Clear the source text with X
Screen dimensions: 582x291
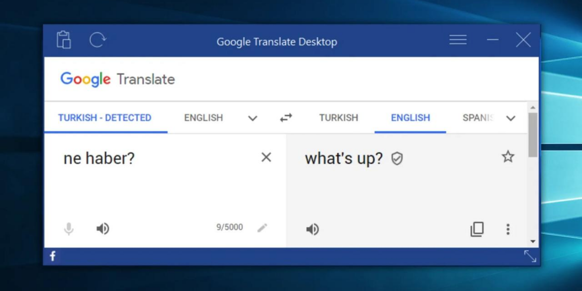tap(266, 157)
